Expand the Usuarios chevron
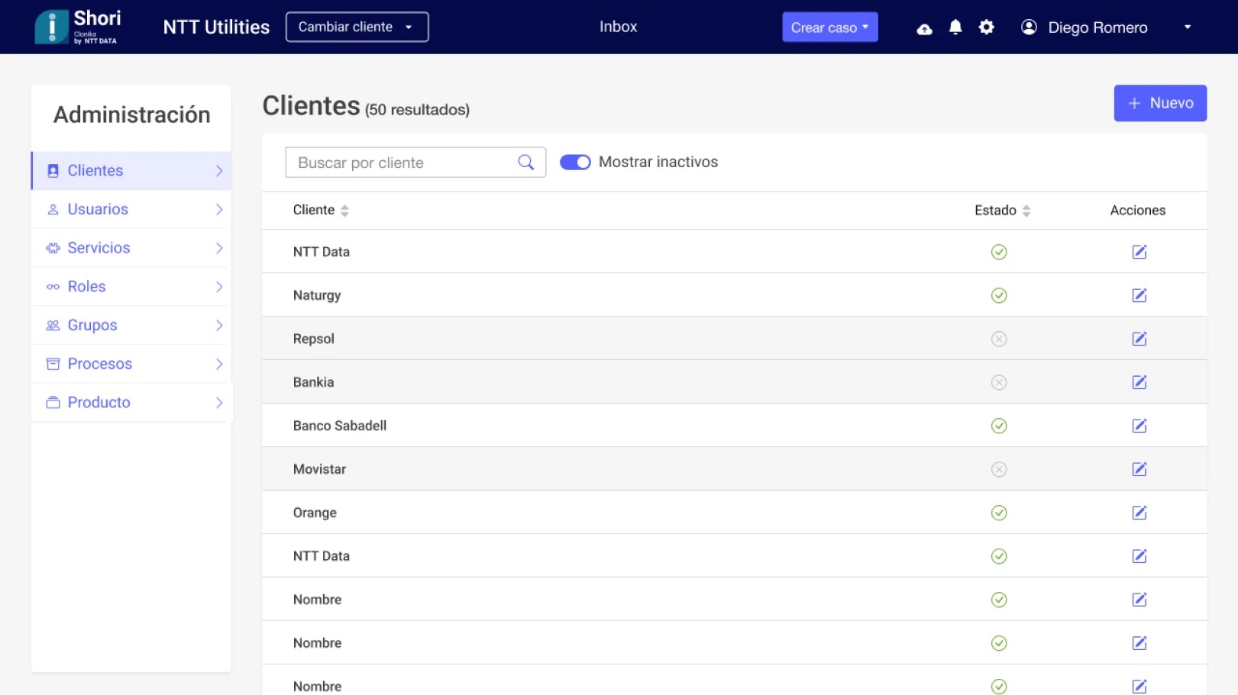Image resolution: width=1238 pixels, height=695 pixels. [219, 209]
